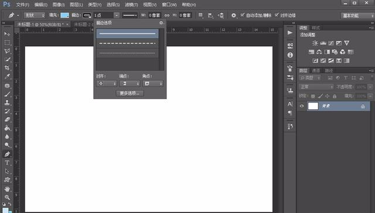Select the Eyedropper tool
375x213 pixels.
7,77
